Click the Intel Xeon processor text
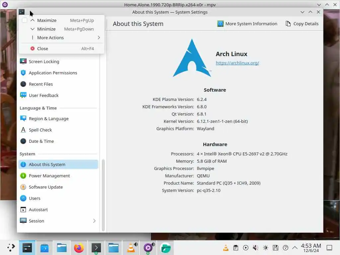 tap(242, 154)
